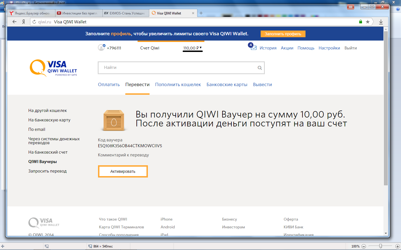Bookmark page with the star icon
Screen dimensions: 401x250
pyautogui.click(x=368, y=22)
